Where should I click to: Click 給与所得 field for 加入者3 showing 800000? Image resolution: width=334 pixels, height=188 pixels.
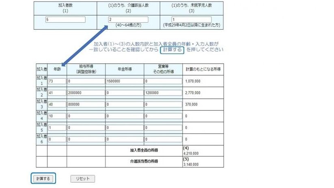coord(86,104)
